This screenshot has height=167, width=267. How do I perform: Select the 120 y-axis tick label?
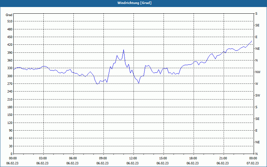10,123
